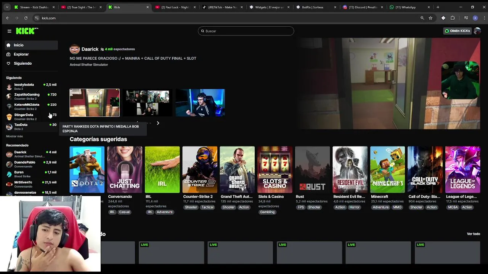Image resolution: width=488 pixels, height=274 pixels.
Task: Open the League of Legends category card
Action: point(463,170)
